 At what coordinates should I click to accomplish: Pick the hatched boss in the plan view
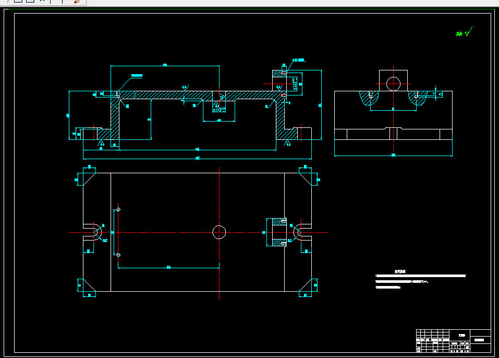click(279, 232)
